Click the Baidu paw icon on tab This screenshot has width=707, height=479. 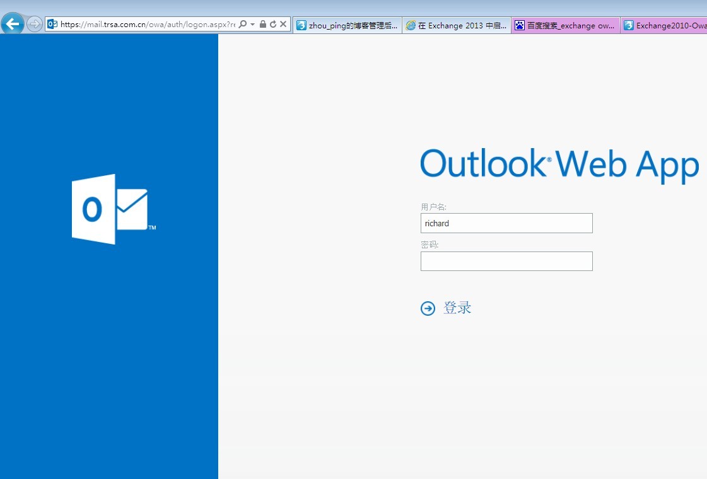(x=520, y=25)
